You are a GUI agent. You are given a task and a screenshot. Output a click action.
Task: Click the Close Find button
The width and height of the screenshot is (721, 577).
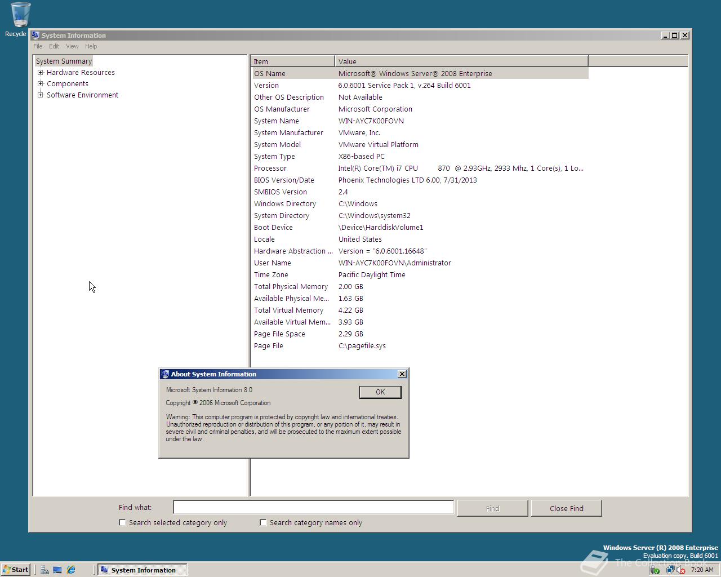click(567, 508)
